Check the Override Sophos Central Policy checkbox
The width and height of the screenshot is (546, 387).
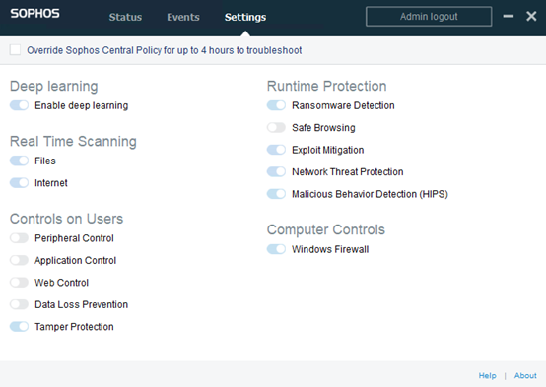(x=15, y=50)
